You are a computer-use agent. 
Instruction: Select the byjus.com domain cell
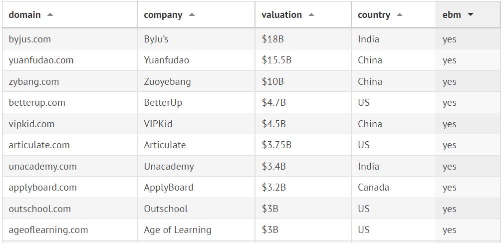pyautogui.click(x=30, y=39)
